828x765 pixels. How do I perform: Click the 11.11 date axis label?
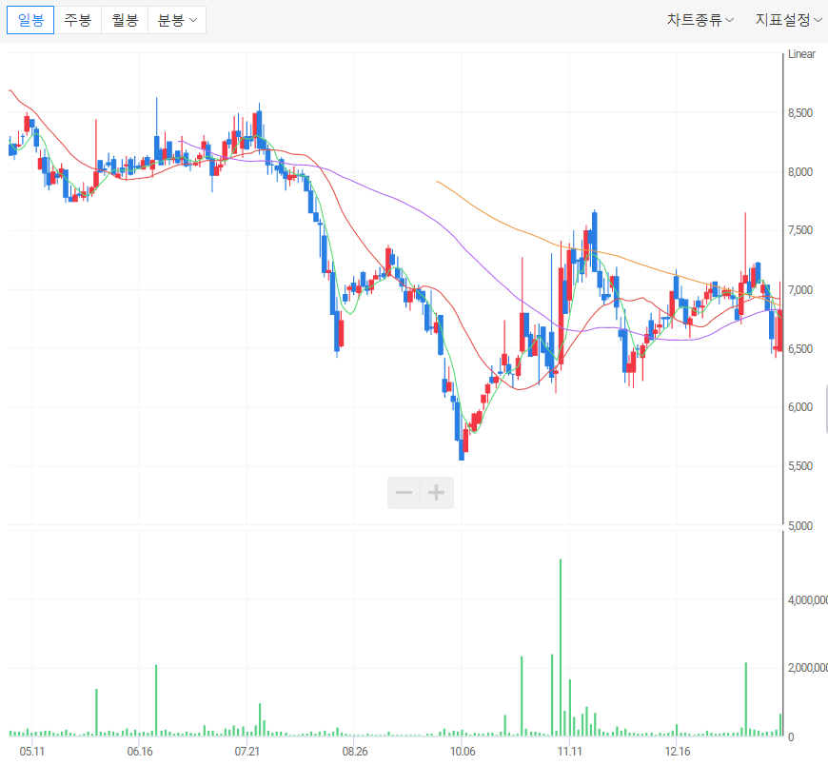coord(570,752)
